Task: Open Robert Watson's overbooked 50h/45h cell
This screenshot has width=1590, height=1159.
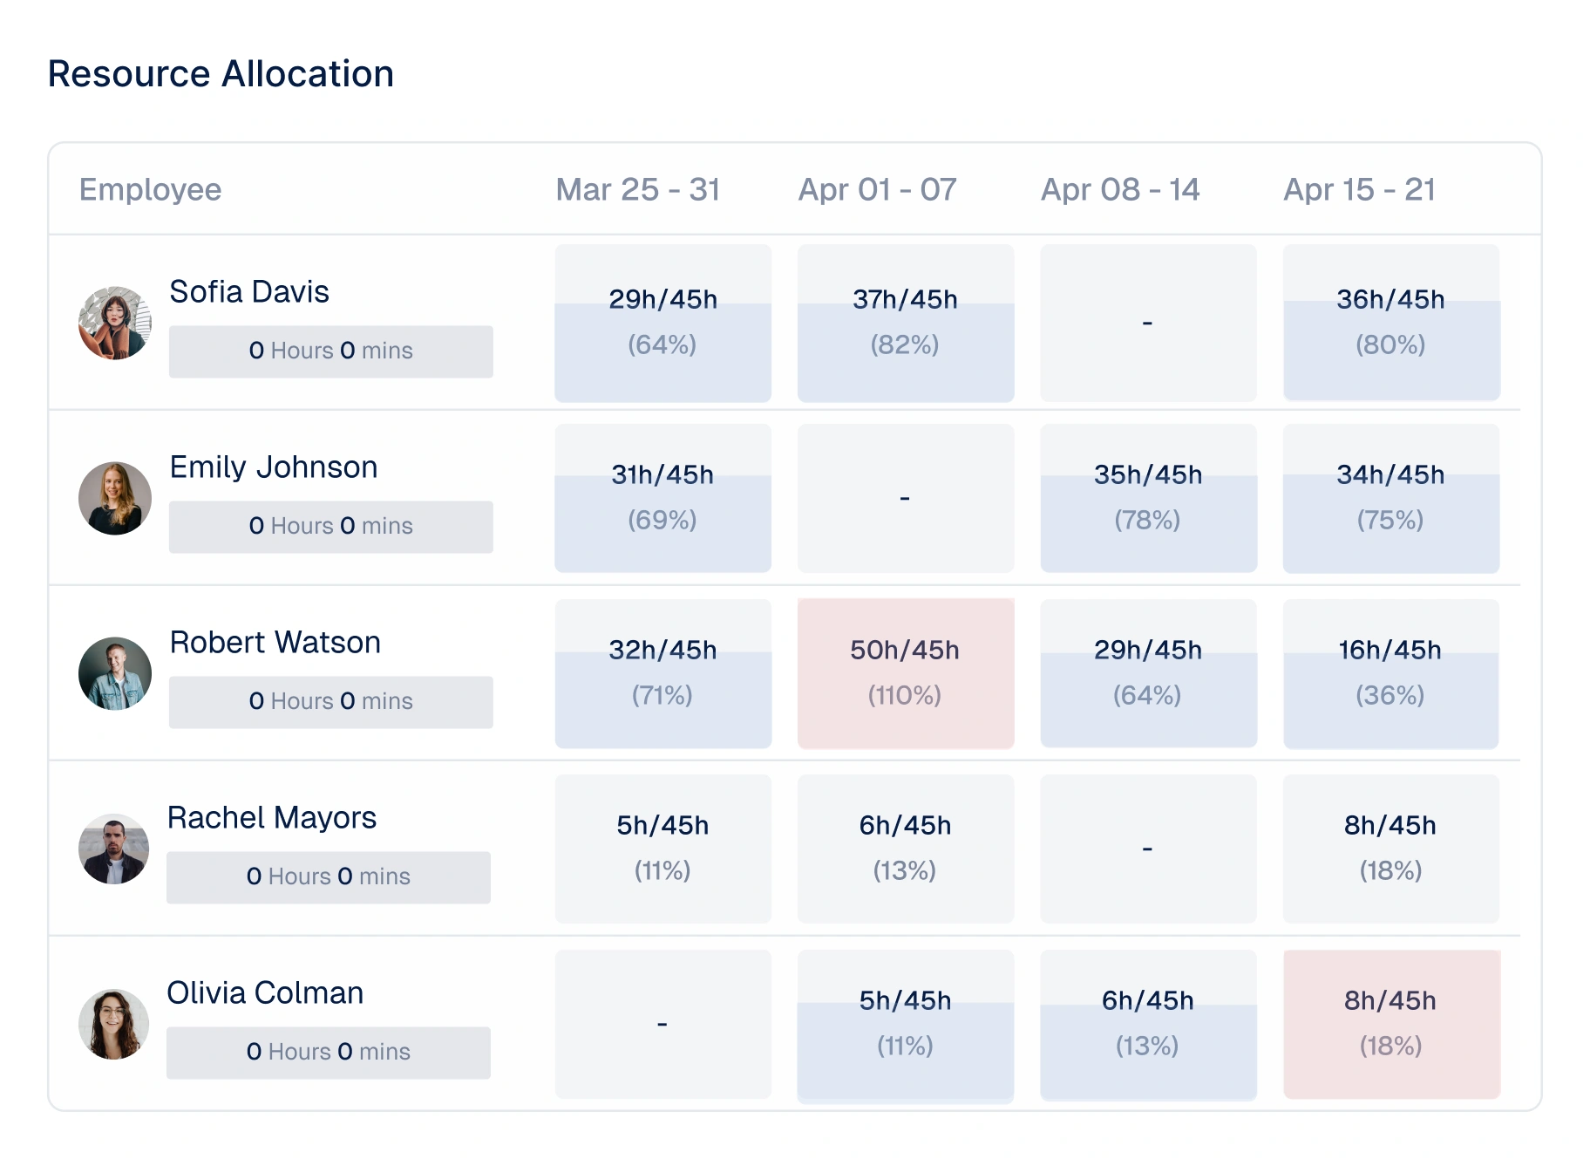Action: point(906,673)
